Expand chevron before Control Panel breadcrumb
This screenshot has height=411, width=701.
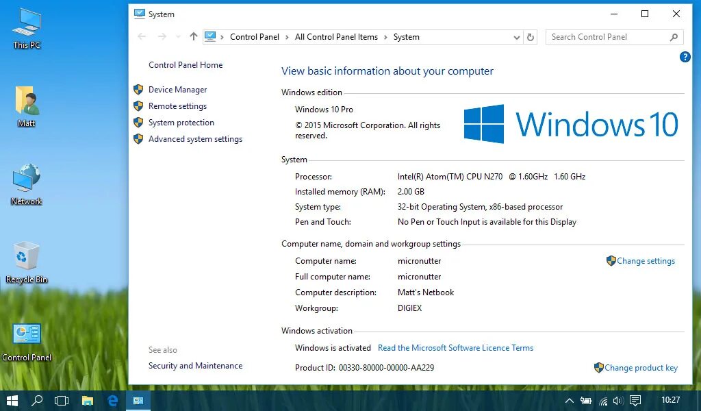(x=222, y=37)
